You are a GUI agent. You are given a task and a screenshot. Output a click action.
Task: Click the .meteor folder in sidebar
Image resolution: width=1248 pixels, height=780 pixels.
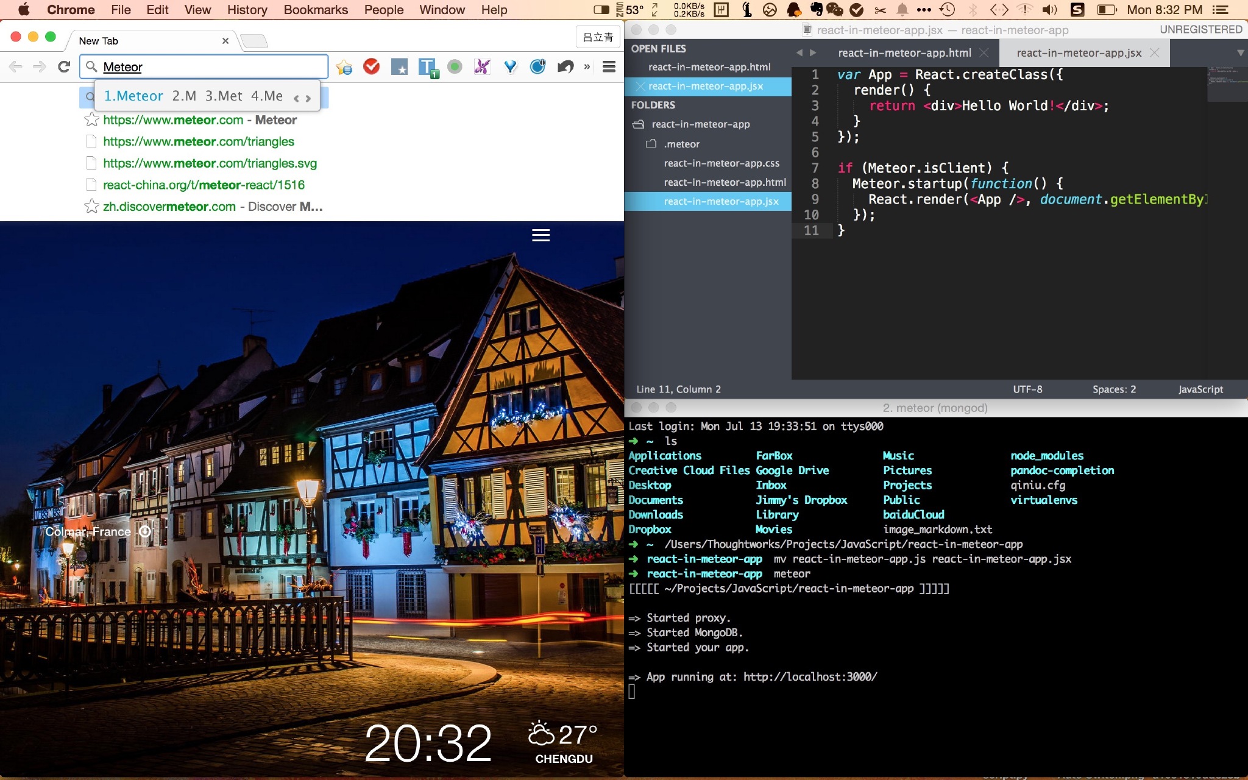pos(681,144)
